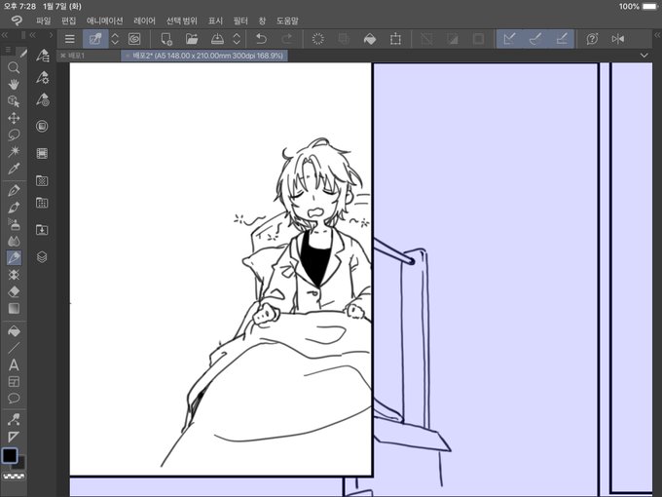Screen dimensions: 662x497
Task: Toggle Snap to Ruler
Action: click(509, 39)
